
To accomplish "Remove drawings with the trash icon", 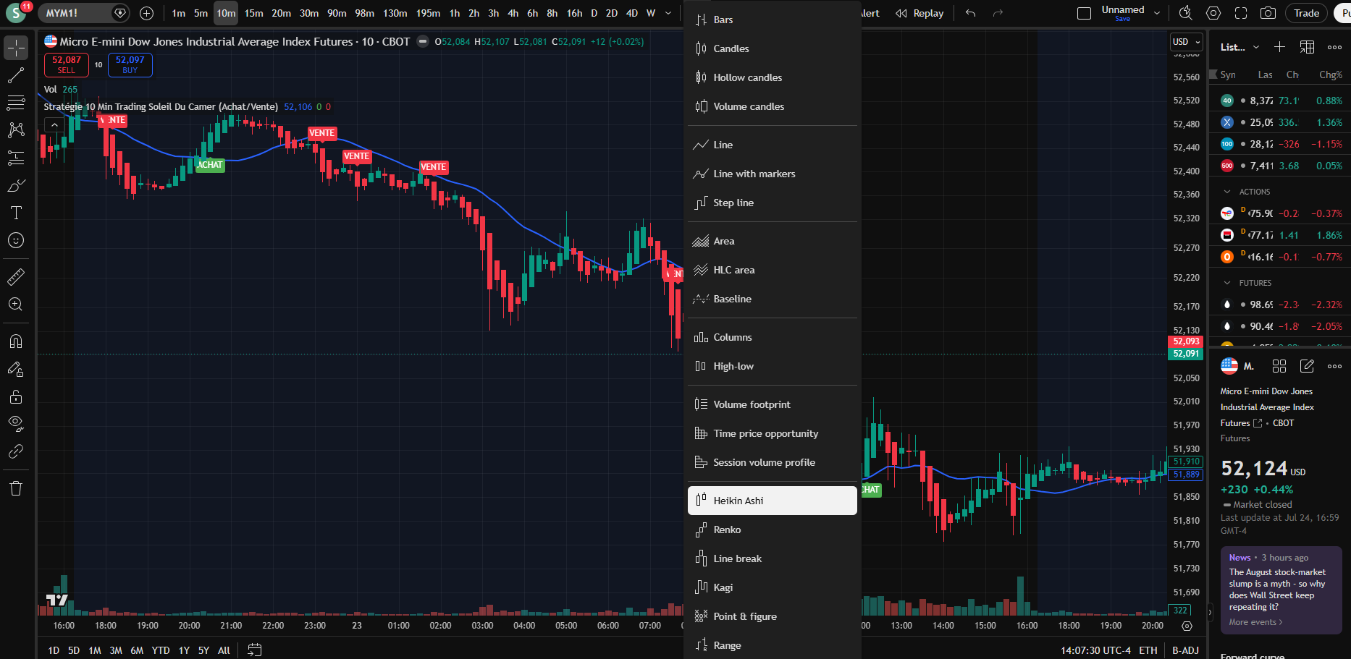I will point(16,488).
